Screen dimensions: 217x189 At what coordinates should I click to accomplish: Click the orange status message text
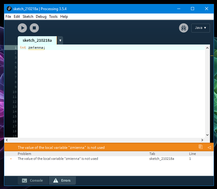[61, 148]
